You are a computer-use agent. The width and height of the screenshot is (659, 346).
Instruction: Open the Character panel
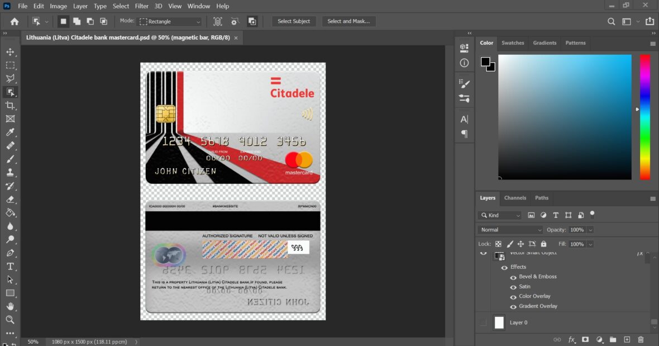pos(464,119)
